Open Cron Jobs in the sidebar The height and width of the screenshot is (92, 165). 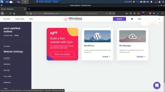[x=7, y=76]
